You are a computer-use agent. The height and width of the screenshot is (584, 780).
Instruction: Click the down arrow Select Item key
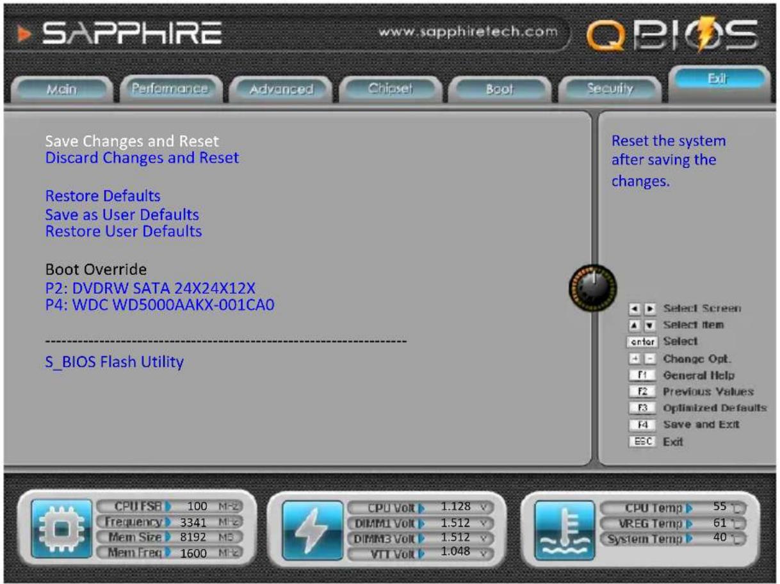[x=649, y=325]
